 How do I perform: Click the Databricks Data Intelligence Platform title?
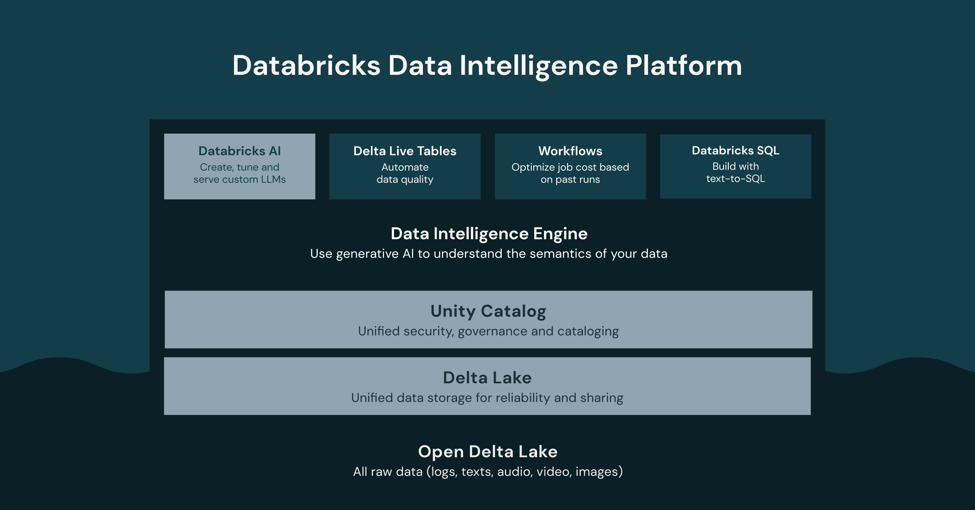point(487,66)
